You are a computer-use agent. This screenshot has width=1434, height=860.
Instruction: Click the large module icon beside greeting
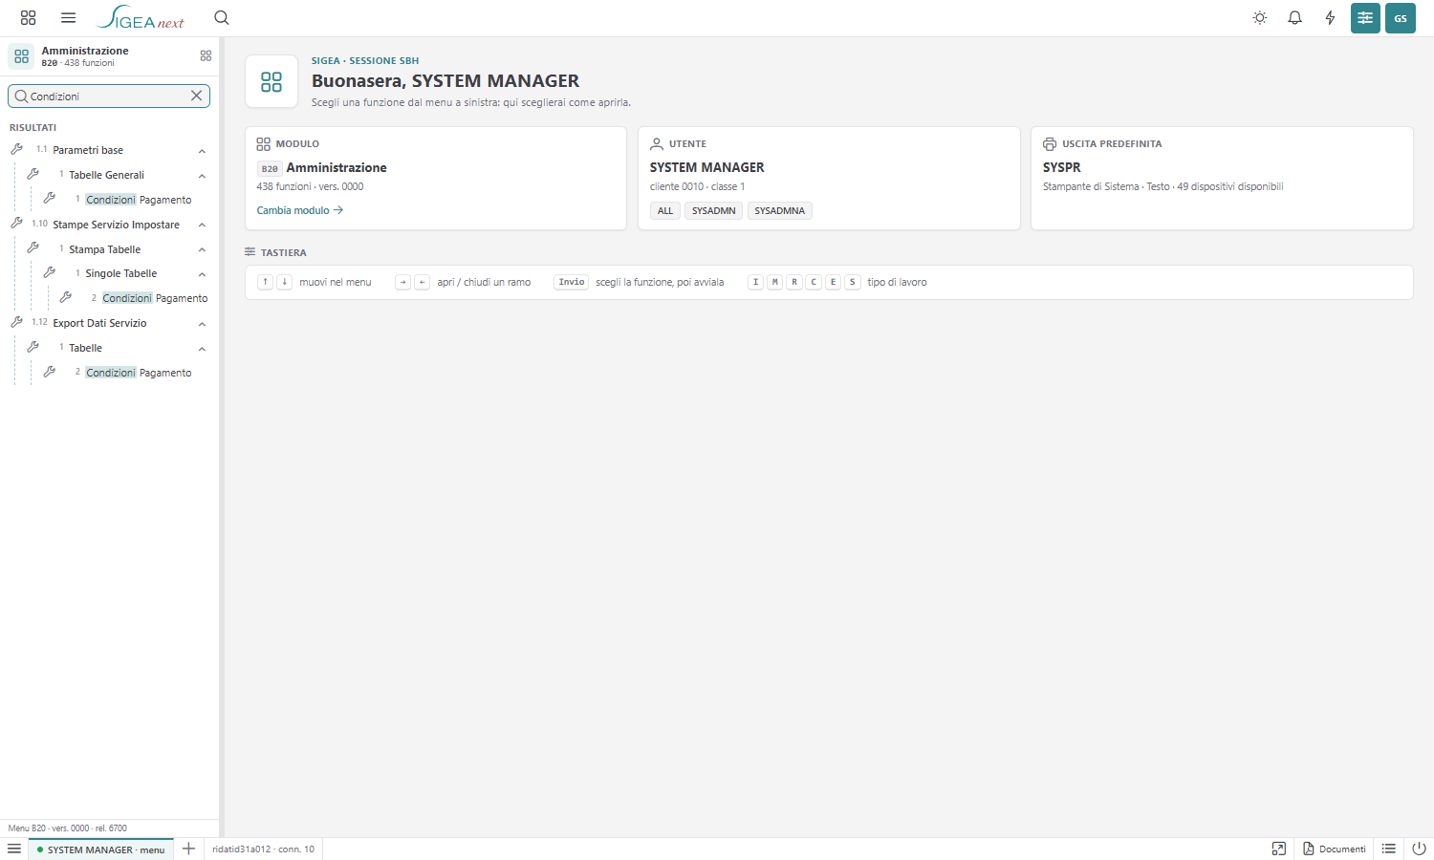click(x=272, y=81)
